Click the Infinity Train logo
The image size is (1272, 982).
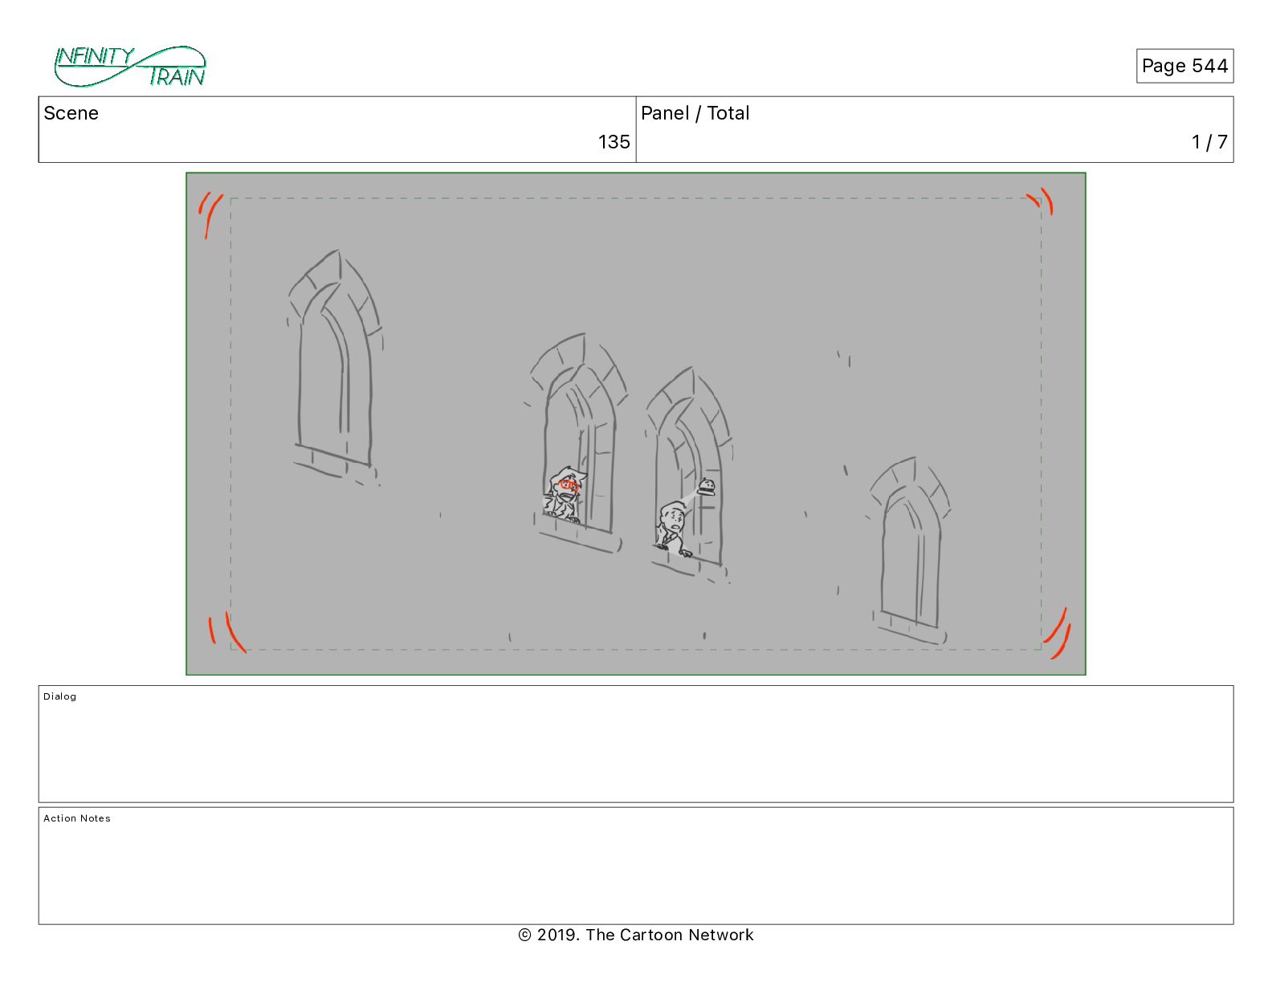pyautogui.click(x=130, y=67)
